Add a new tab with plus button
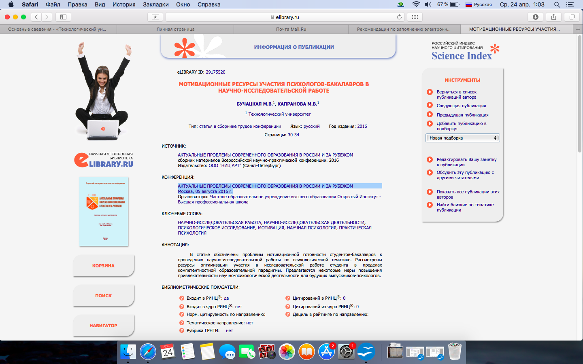The height and width of the screenshot is (364, 583). pyautogui.click(x=578, y=29)
